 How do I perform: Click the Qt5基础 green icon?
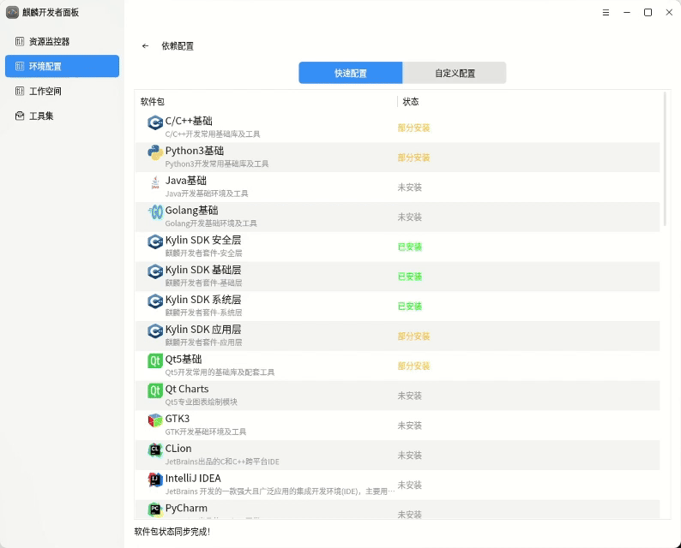pyautogui.click(x=155, y=361)
